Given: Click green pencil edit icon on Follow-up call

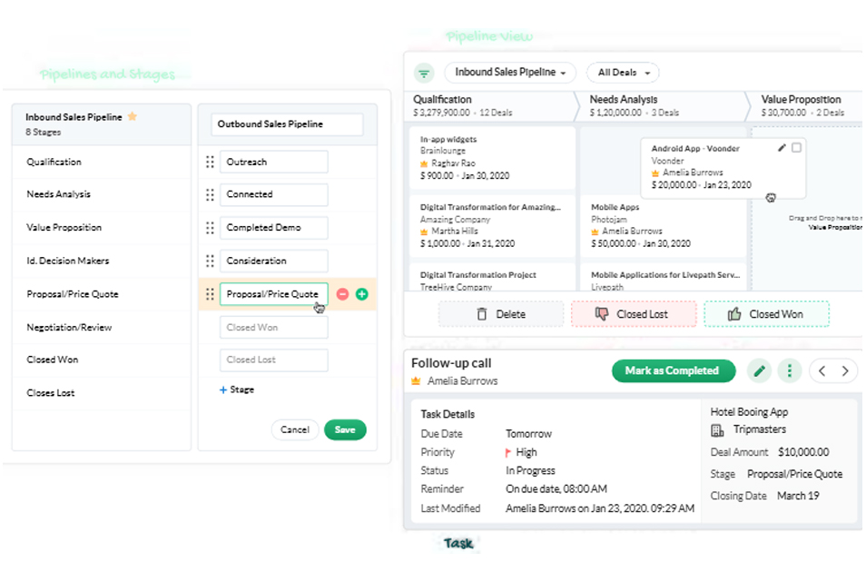Looking at the screenshot, I should [760, 370].
